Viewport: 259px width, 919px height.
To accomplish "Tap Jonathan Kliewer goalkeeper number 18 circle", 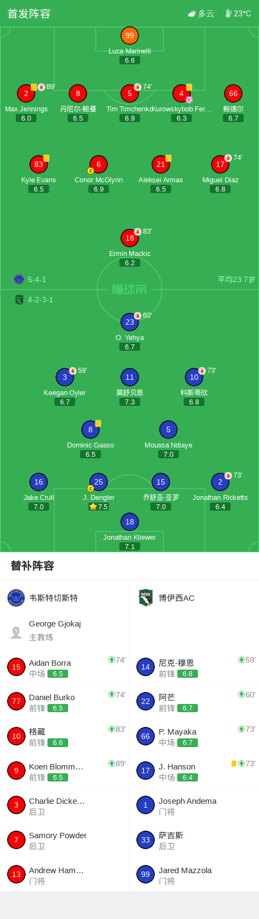I will point(130,522).
